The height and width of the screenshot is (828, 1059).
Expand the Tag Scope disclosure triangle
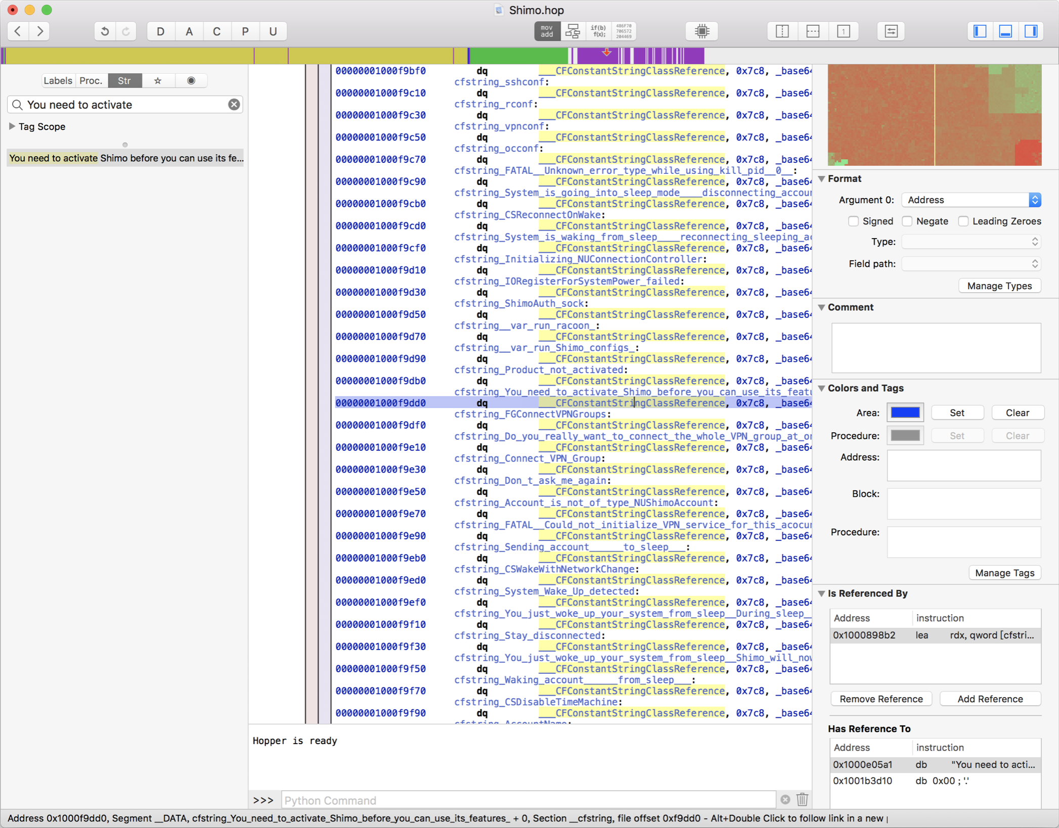12,126
